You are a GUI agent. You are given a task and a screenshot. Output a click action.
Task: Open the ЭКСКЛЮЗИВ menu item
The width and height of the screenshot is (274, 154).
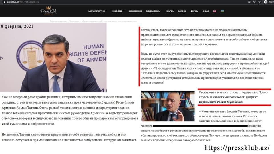[x=135, y=11]
